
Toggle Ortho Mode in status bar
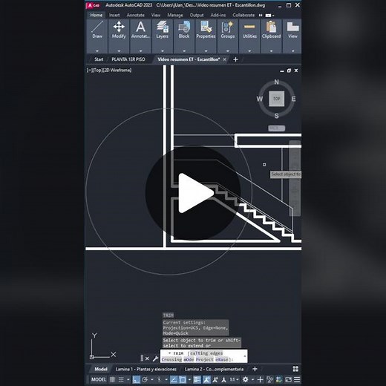[136, 379]
